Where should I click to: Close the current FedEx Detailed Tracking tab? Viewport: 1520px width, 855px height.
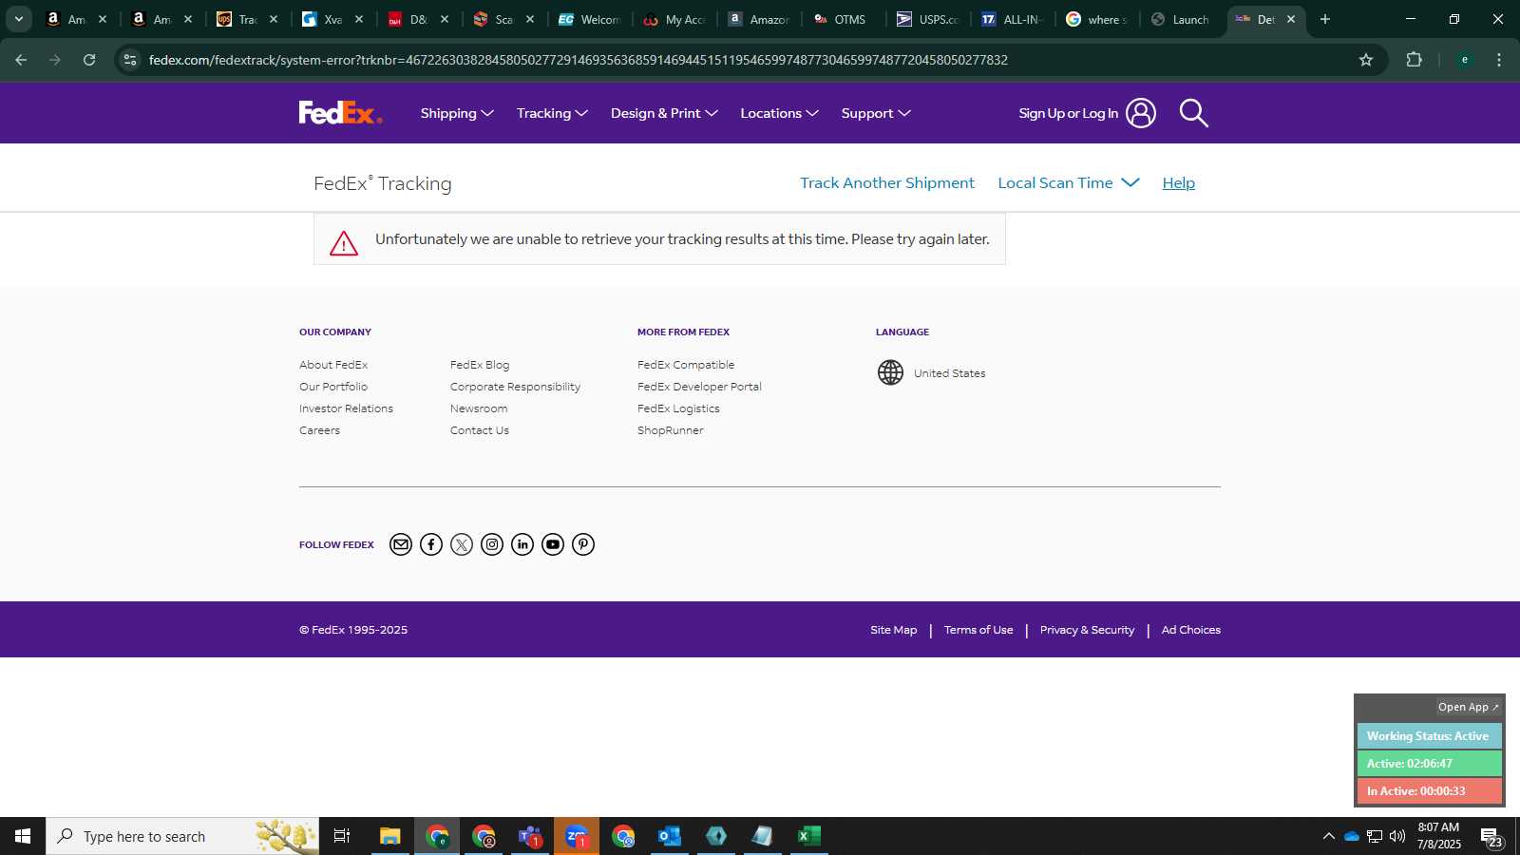click(1290, 19)
